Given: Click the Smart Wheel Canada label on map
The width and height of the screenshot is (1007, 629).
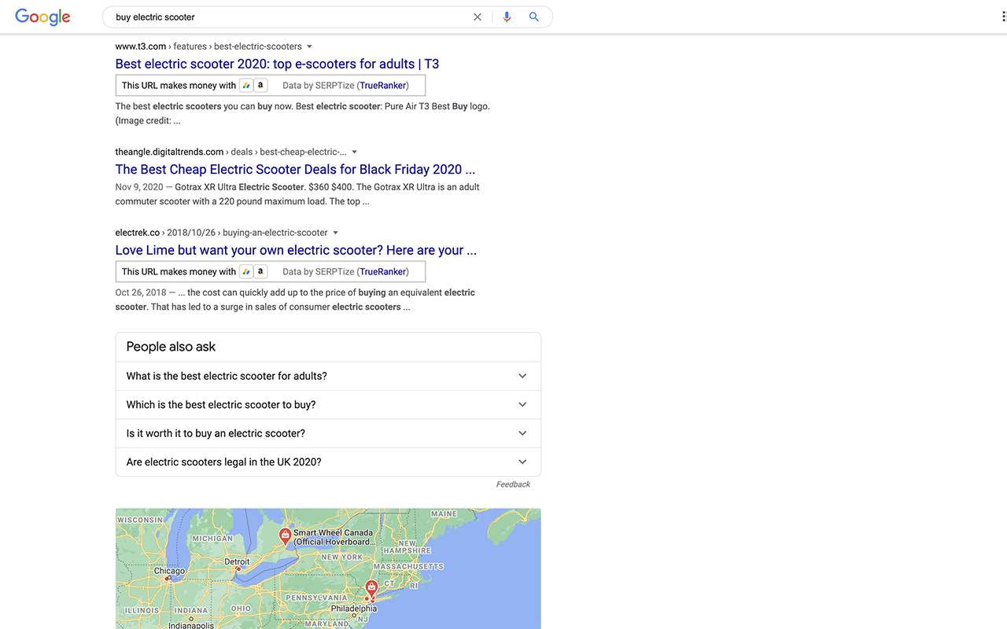Looking at the screenshot, I should coord(334,537).
